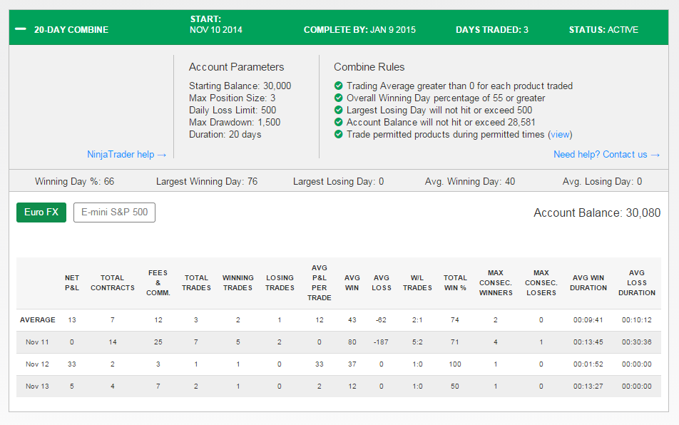Click the Max Position Size: 3 line
The width and height of the screenshot is (679, 425).
coord(232,98)
